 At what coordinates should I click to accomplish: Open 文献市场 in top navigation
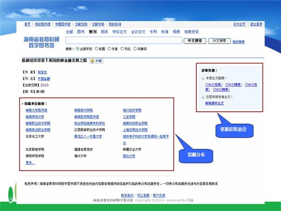click(x=98, y=24)
